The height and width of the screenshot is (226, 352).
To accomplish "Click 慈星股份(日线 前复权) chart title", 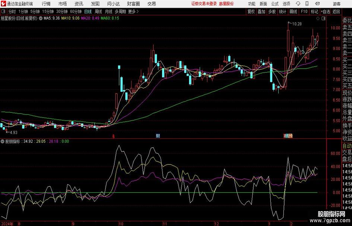I will [x=19, y=18].
